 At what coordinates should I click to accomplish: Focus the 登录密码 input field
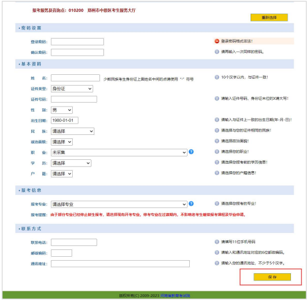coord(77,41)
